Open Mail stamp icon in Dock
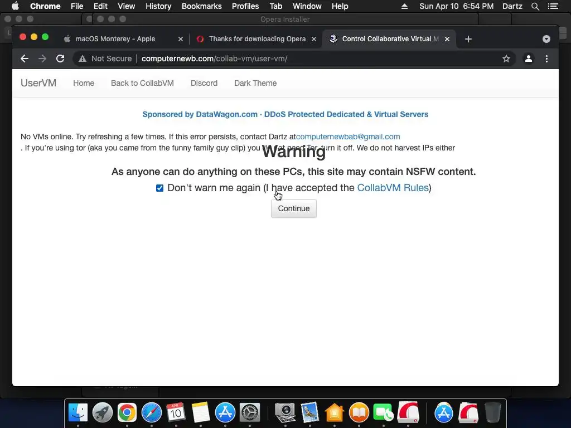 [310, 413]
